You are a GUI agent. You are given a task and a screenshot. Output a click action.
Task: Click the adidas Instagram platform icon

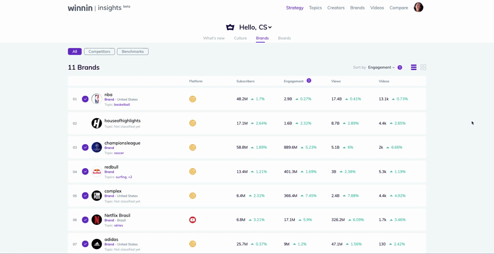click(x=192, y=244)
